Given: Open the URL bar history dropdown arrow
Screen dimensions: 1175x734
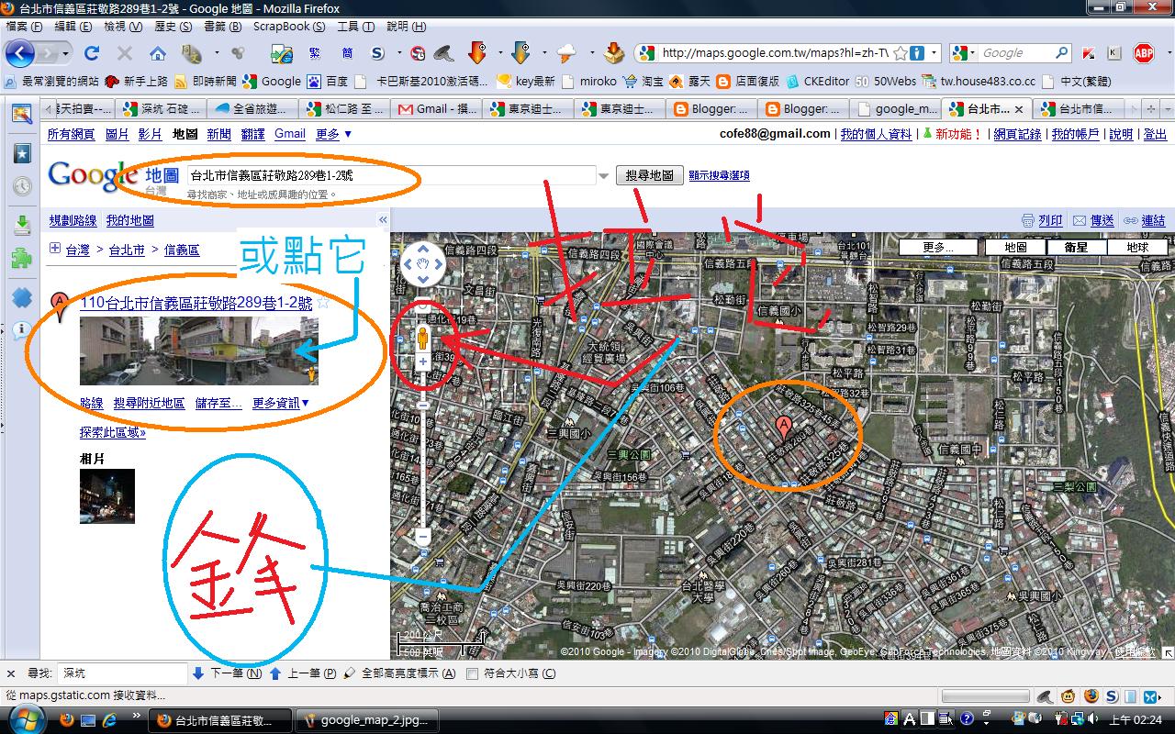Looking at the screenshot, I should [934, 53].
